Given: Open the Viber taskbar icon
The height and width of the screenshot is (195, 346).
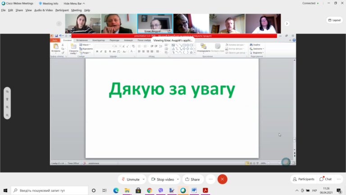Looking at the screenshot, I should click(x=161, y=190).
